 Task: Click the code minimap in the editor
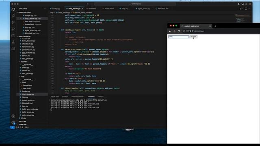[243, 18]
